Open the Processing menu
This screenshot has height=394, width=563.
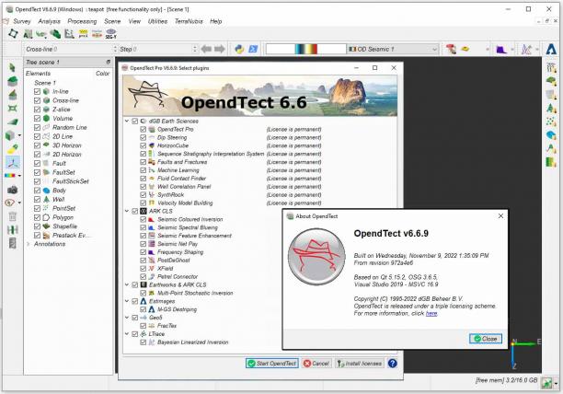[82, 21]
